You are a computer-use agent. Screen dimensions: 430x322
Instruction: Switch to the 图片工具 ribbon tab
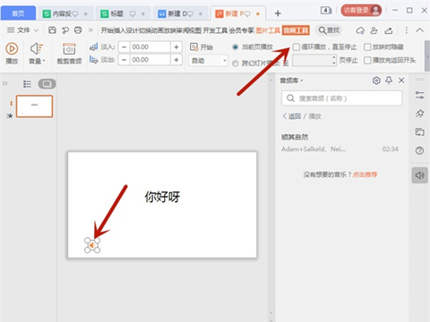click(x=268, y=30)
